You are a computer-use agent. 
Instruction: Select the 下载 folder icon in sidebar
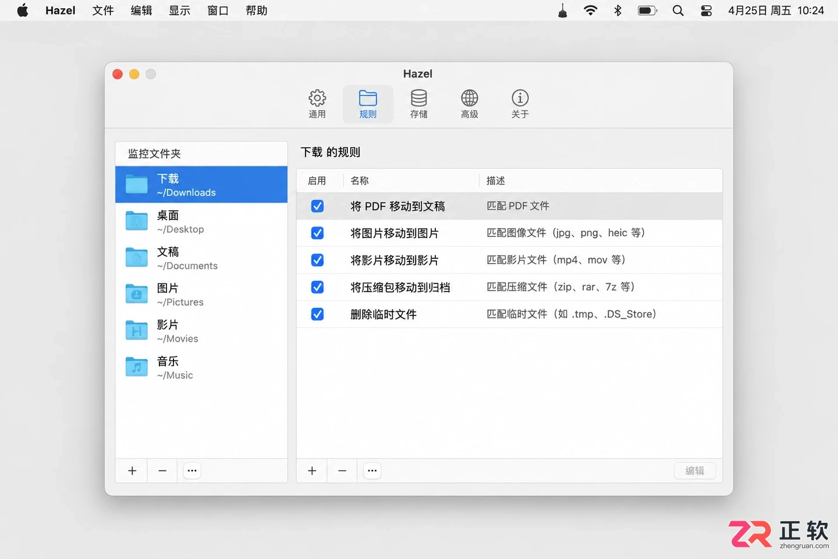tap(137, 184)
